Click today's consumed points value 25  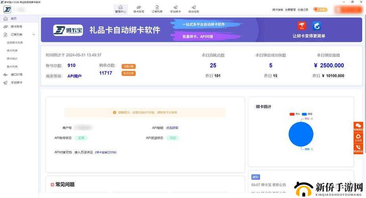click(213, 65)
